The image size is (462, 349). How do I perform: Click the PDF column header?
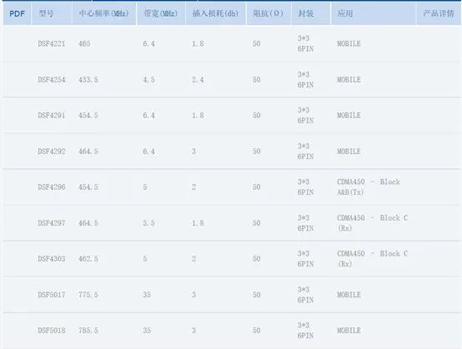pyautogui.click(x=17, y=13)
